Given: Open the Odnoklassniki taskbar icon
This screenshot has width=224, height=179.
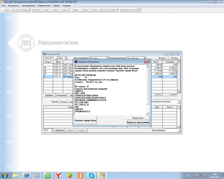Looking at the screenshot, I should (x=81, y=175).
